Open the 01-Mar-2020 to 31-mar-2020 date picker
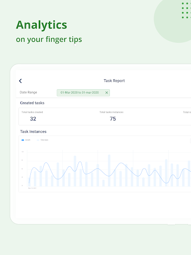The width and height of the screenshot is (191, 255). (80, 93)
